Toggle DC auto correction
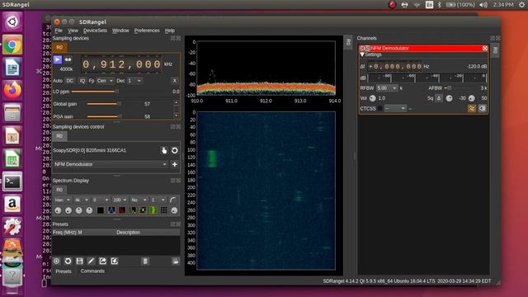Image resolution: width=528 pixels, height=297 pixels. click(x=69, y=81)
